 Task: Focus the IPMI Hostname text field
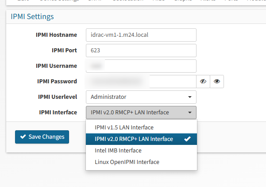[x=141, y=35]
